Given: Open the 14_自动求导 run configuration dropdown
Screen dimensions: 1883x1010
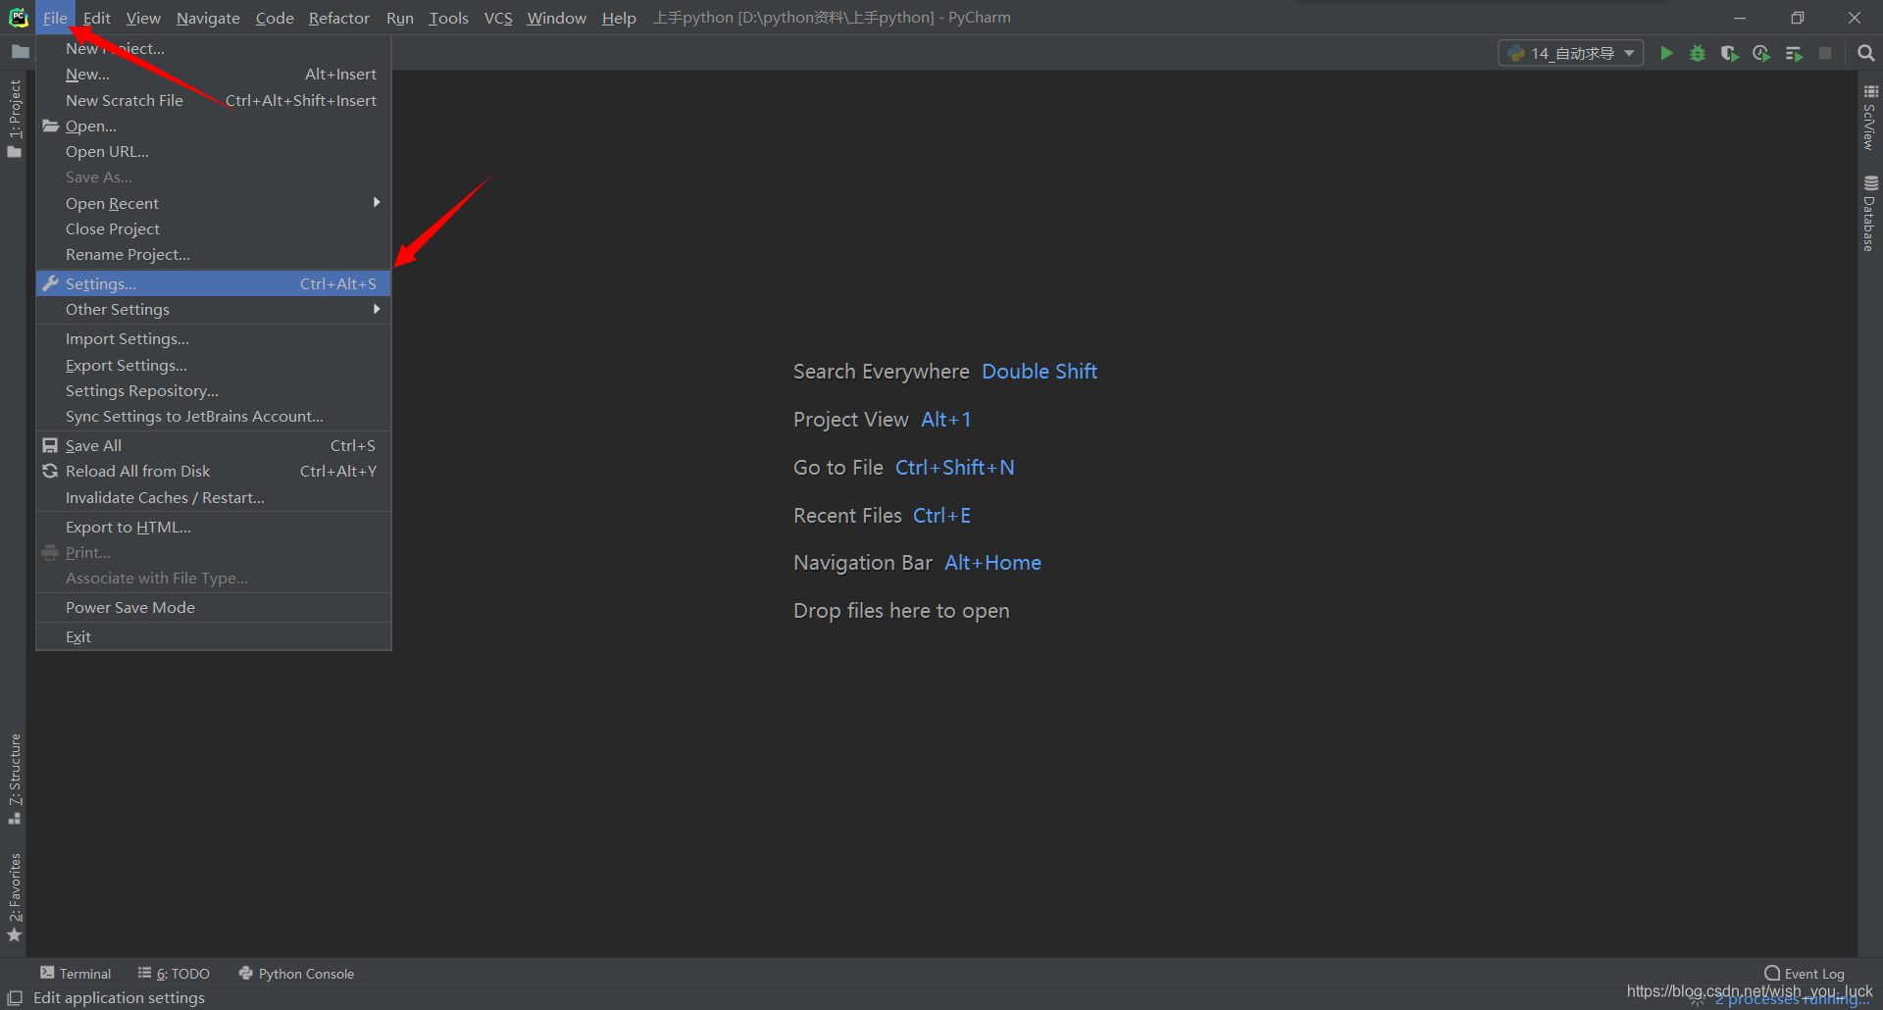Looking at the screenshot, I should (1571, 53).
